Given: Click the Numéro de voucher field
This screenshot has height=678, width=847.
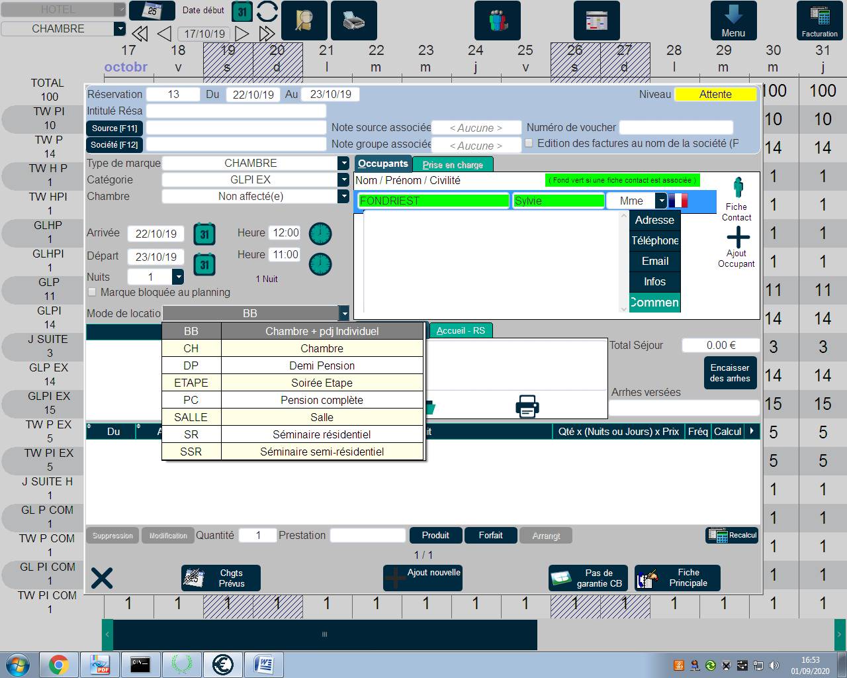Looking at the screenshot, I should point(676,127).
